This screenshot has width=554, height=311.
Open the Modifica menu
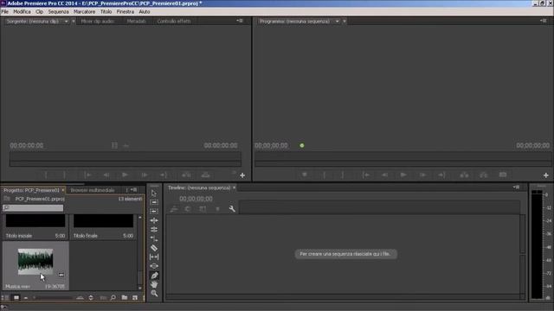click(22, 11)
